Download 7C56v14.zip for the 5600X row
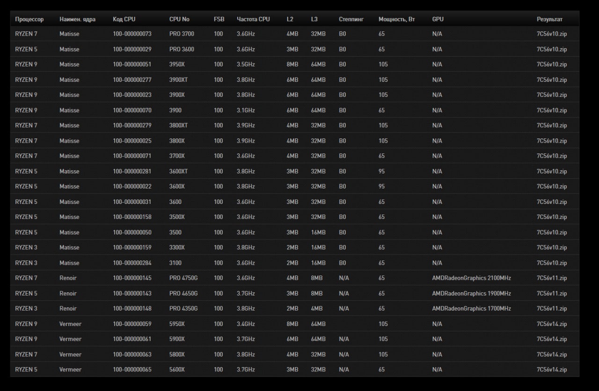599x391 pixels. (552, 369)
